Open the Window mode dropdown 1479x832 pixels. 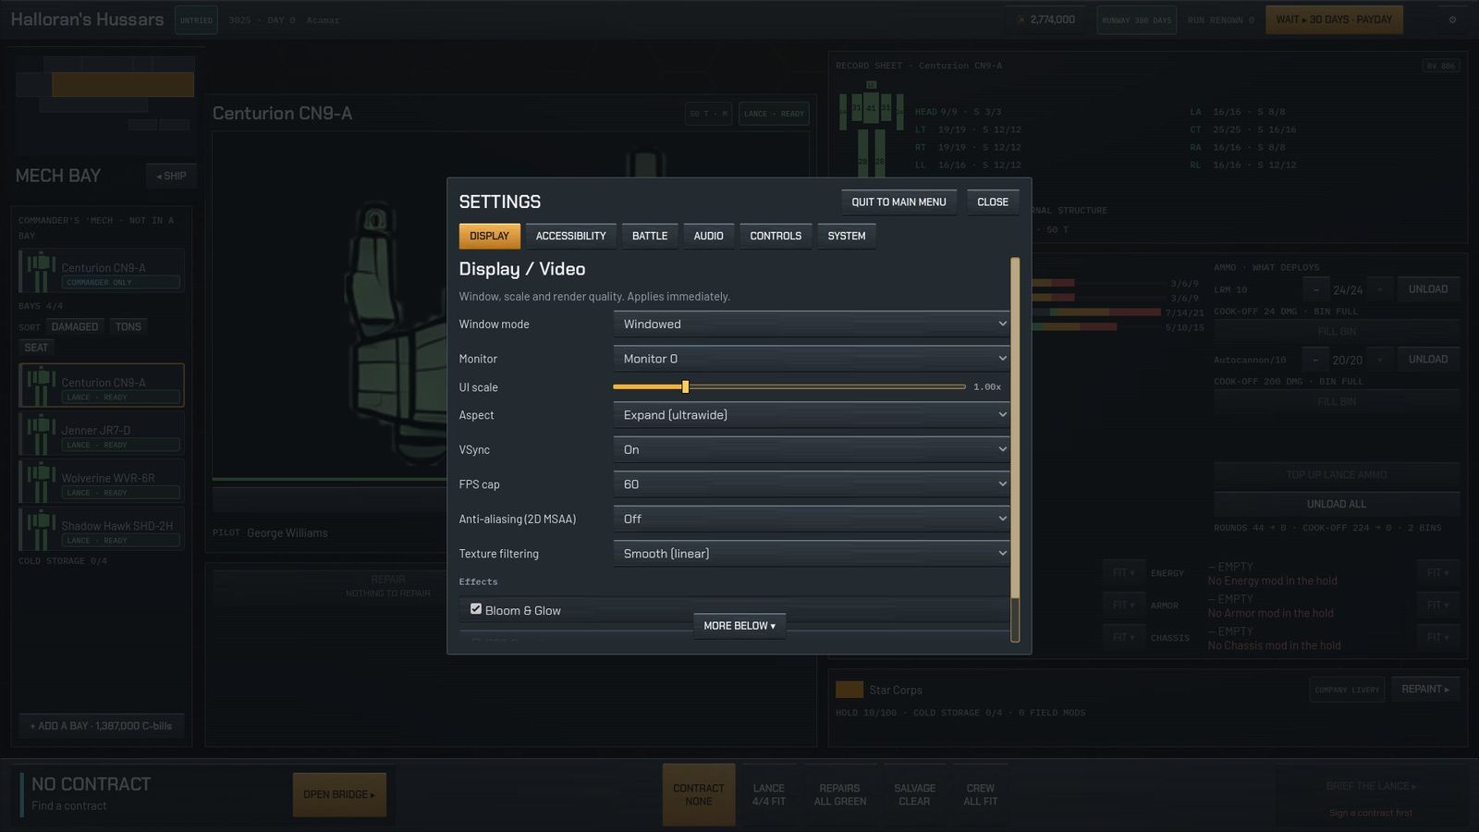pos(812,324)
